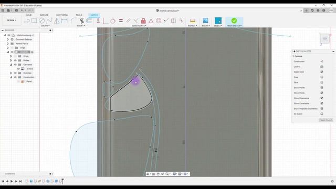Hide the Sketches folder with eye icon
336x189 pixels.
(x=15, y=73)
